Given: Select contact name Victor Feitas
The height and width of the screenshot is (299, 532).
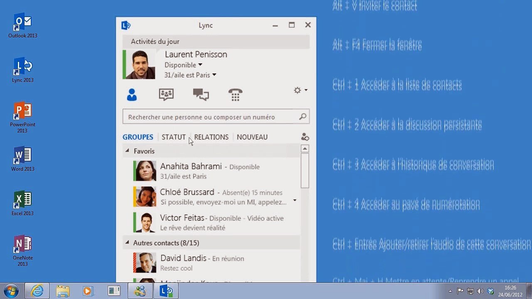Looking at the screenshot, I should click(x=182, y=218).
